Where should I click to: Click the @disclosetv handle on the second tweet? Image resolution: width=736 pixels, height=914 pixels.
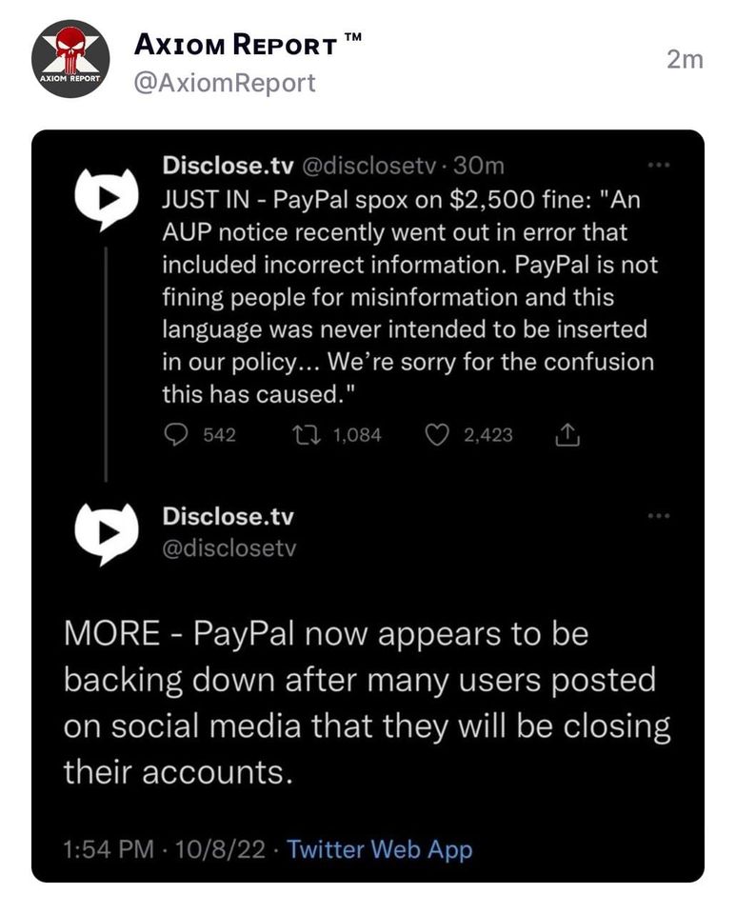229,549
